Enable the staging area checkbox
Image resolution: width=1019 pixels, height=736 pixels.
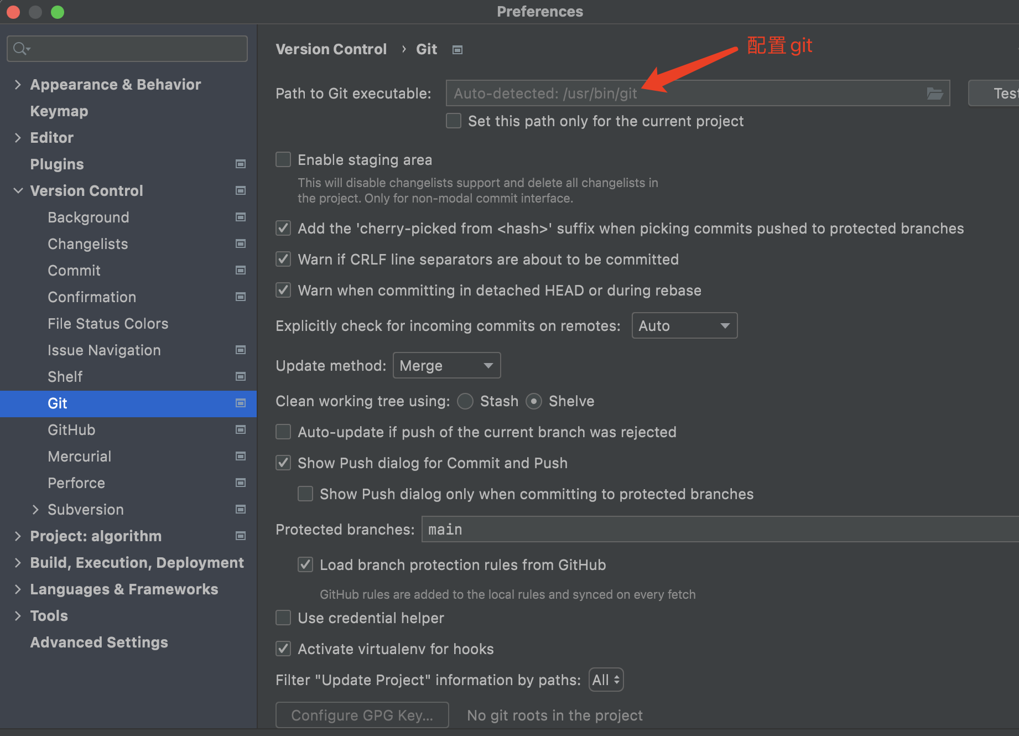[x=283, y=160]
